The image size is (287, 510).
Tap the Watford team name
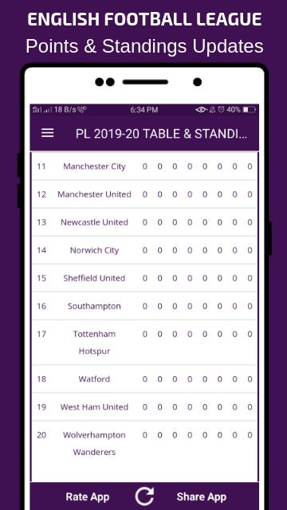94,379
